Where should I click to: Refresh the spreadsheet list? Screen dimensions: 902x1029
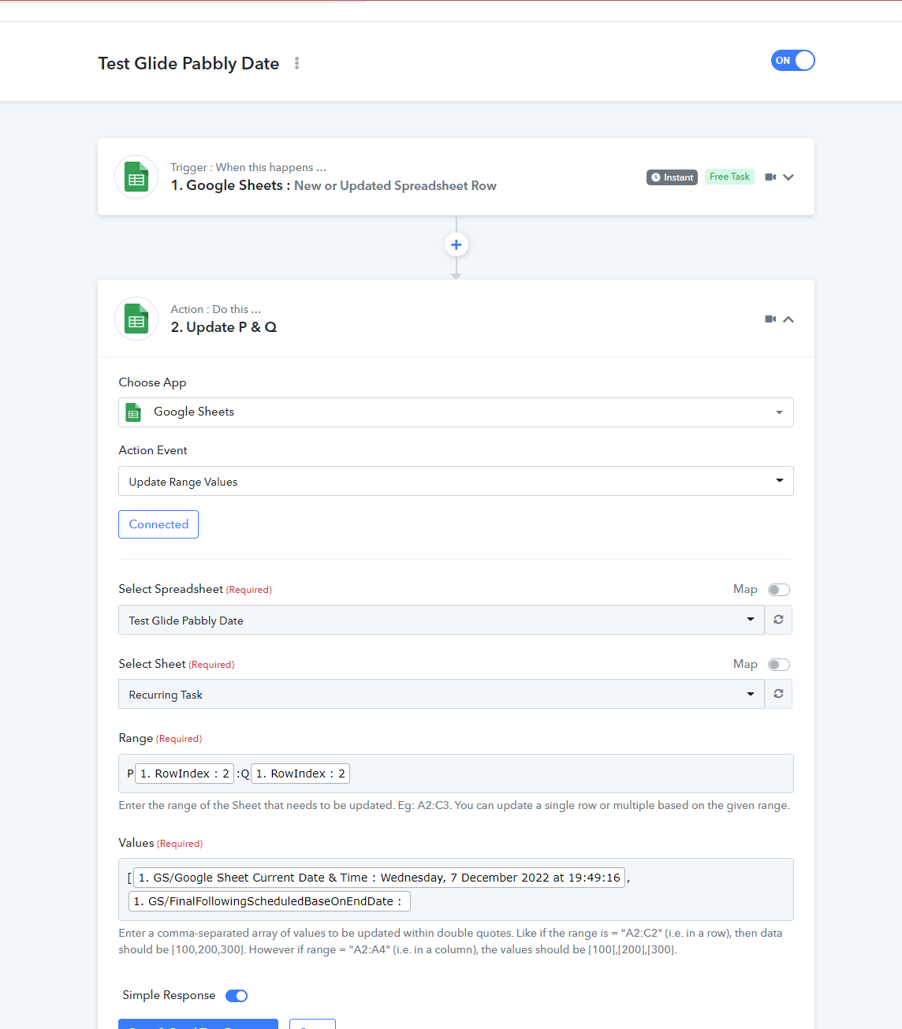coord(778,620)
